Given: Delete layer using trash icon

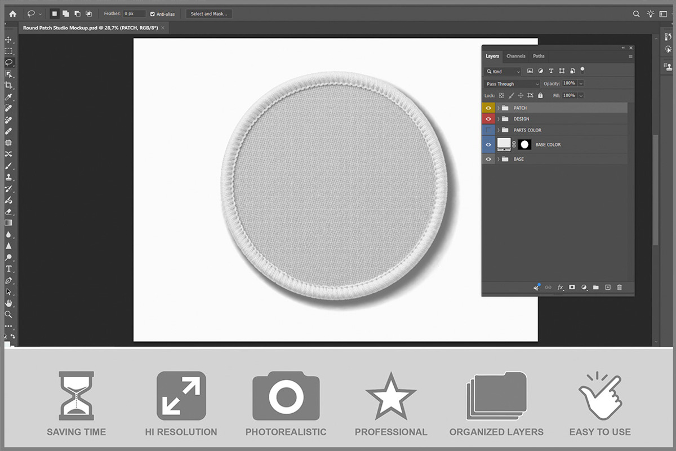Looking at the screenshot, I should 620,288.
